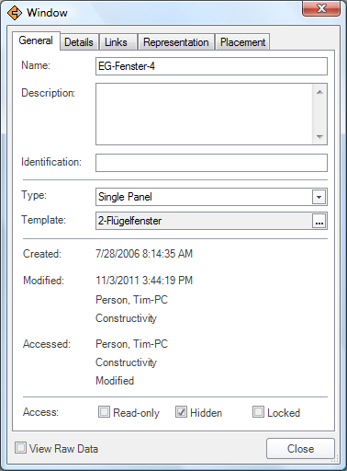Screen dimensions: 347x471
Task: Click the Window dialog title icon
Action: 15,13
